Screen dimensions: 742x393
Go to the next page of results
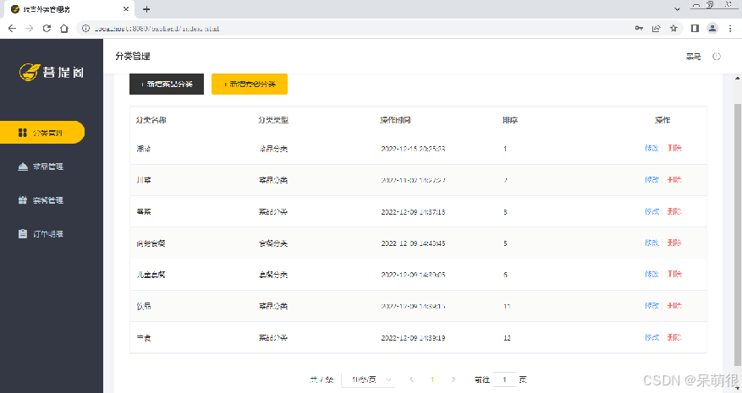point(453,379)
